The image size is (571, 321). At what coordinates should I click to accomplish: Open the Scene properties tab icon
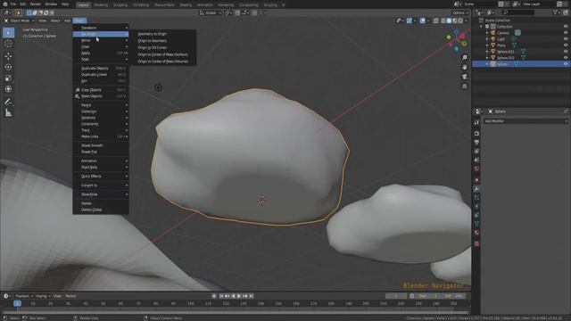coord(476,160)
